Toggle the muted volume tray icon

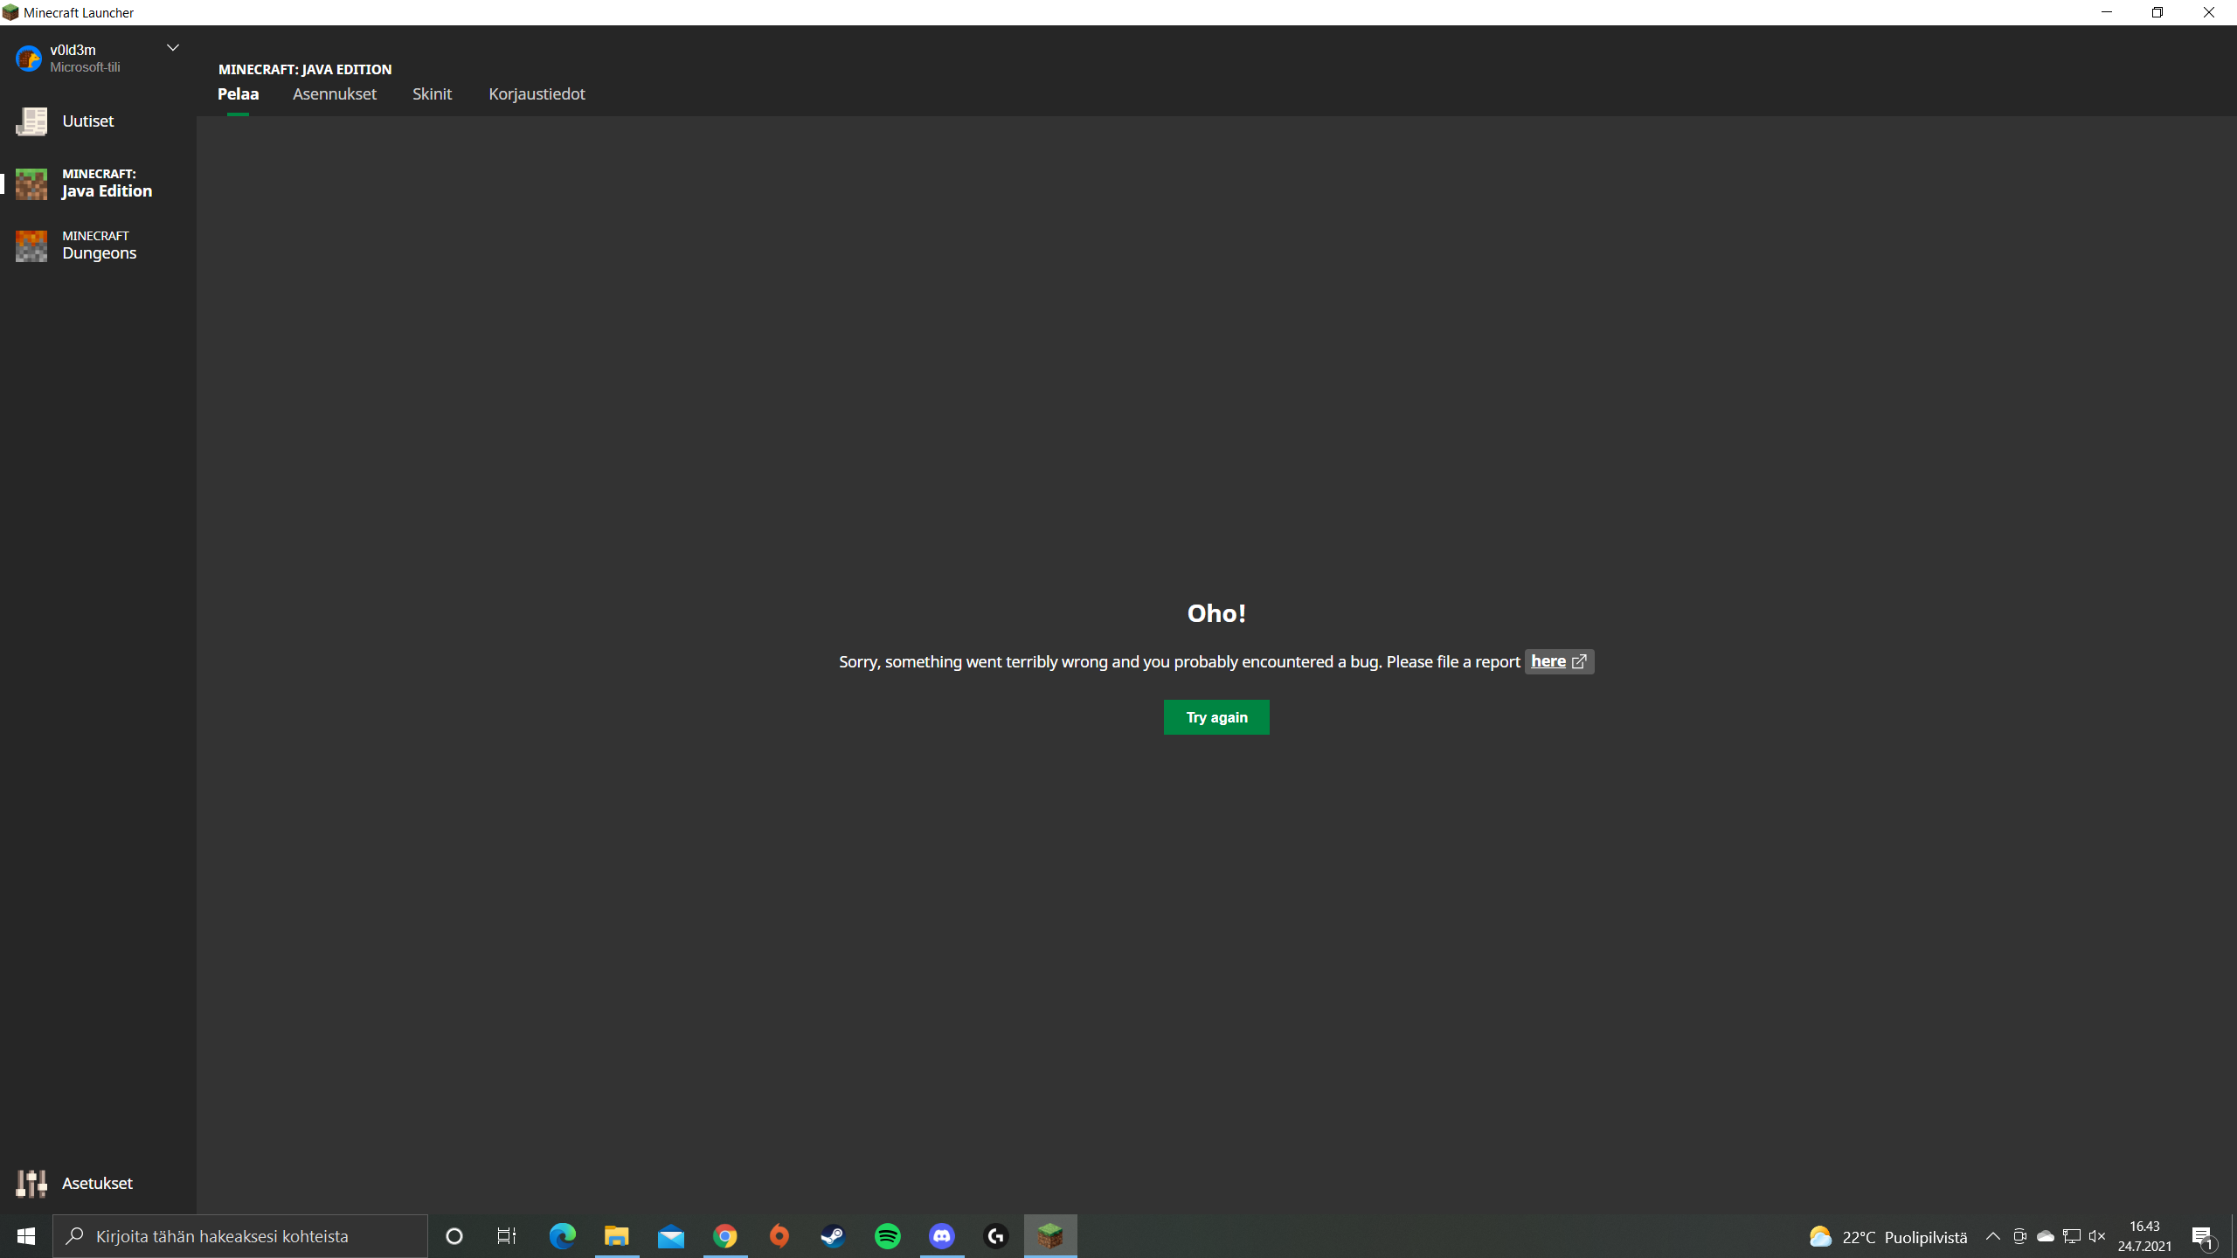pyautogui.click(x=2097, y=1236)
